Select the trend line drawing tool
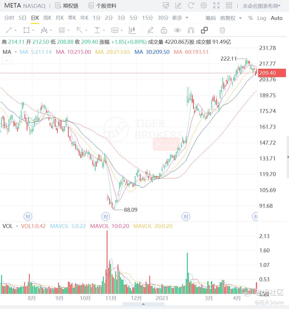The width and height of the screenshot is (289, 309). pyautogui.click(x=9, y=30)
